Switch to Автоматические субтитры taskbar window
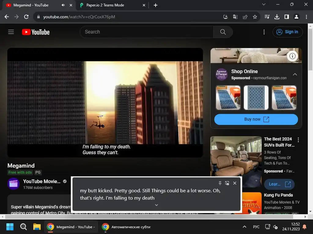The height and width of the screenshot is (234, 313). 126,227
